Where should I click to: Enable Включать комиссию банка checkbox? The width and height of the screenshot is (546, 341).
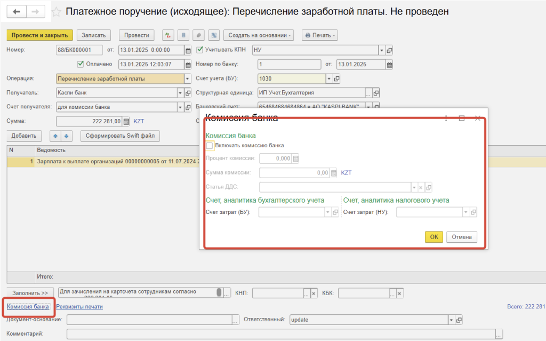click(209, 146)
